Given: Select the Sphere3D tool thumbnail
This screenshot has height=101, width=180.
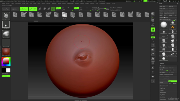Looking at the screenshot, I should pos(172,23).
